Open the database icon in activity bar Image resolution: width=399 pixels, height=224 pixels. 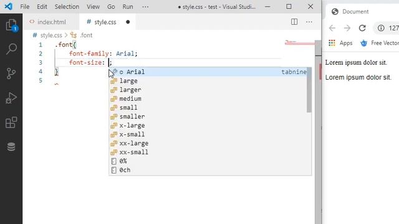(11, 147)
